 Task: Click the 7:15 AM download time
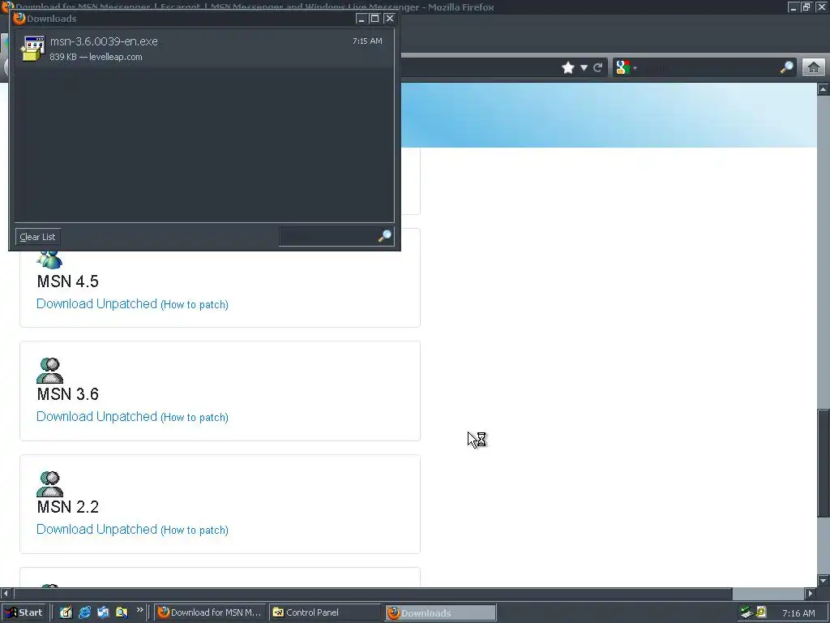click(x=367, y=41)
